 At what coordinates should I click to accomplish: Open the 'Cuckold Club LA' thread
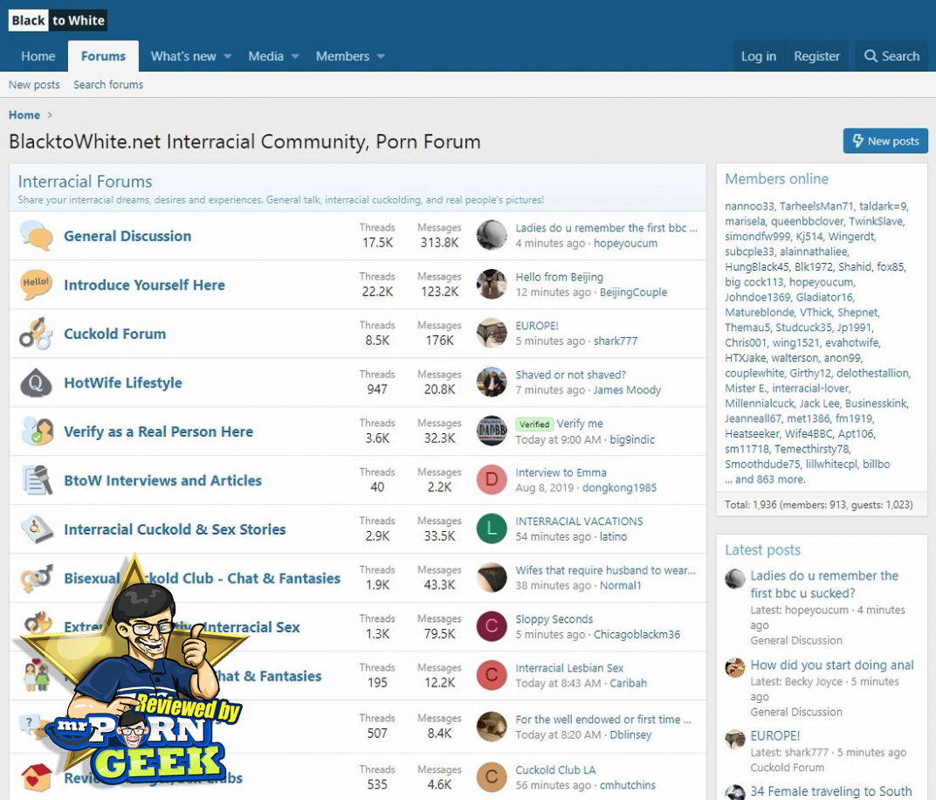click(555, 770)
